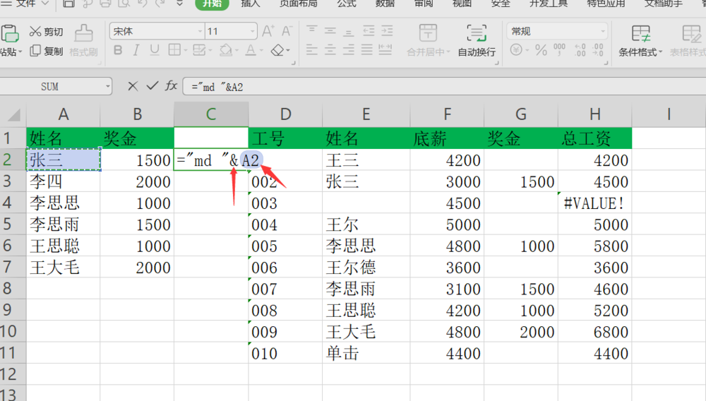The image size is (706, 401).
Task: Open the number format dropdown 常规
Action: coord(602,32)
